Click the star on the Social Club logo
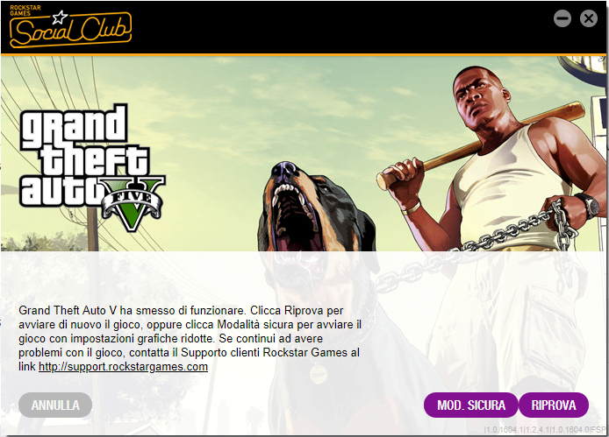 click(60, 17)
